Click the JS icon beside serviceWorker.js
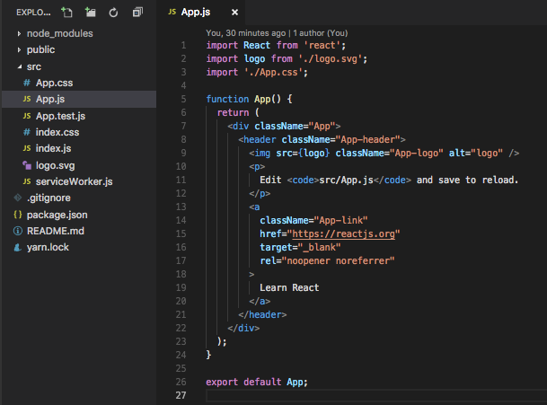 click(x=27, y=181)
